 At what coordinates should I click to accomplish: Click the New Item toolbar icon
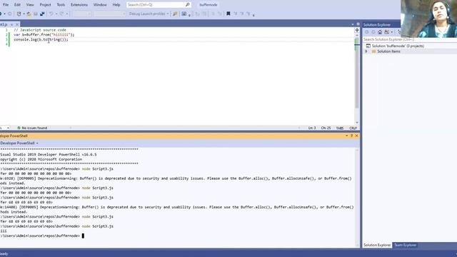tap(19, 14)
